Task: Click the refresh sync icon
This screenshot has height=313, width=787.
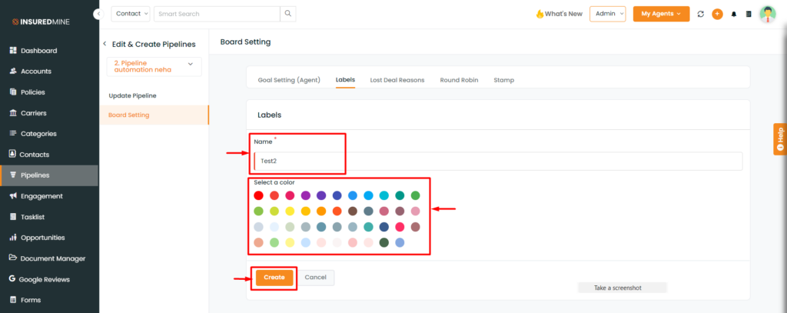Action: point(701,14)
